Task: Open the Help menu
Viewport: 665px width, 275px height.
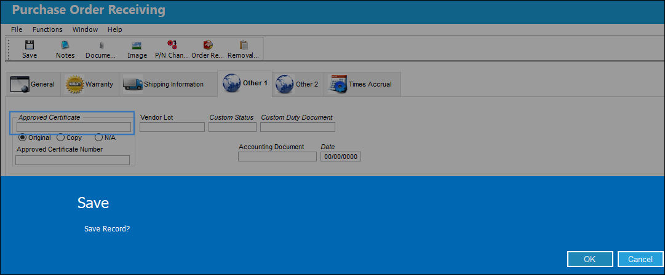Action: (114, 29)
